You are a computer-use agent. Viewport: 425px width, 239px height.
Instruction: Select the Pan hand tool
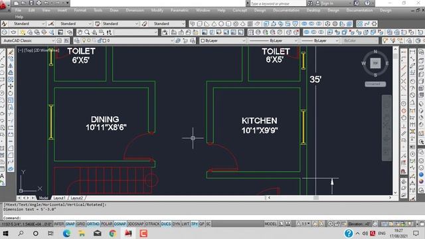[x=80, y=33]
